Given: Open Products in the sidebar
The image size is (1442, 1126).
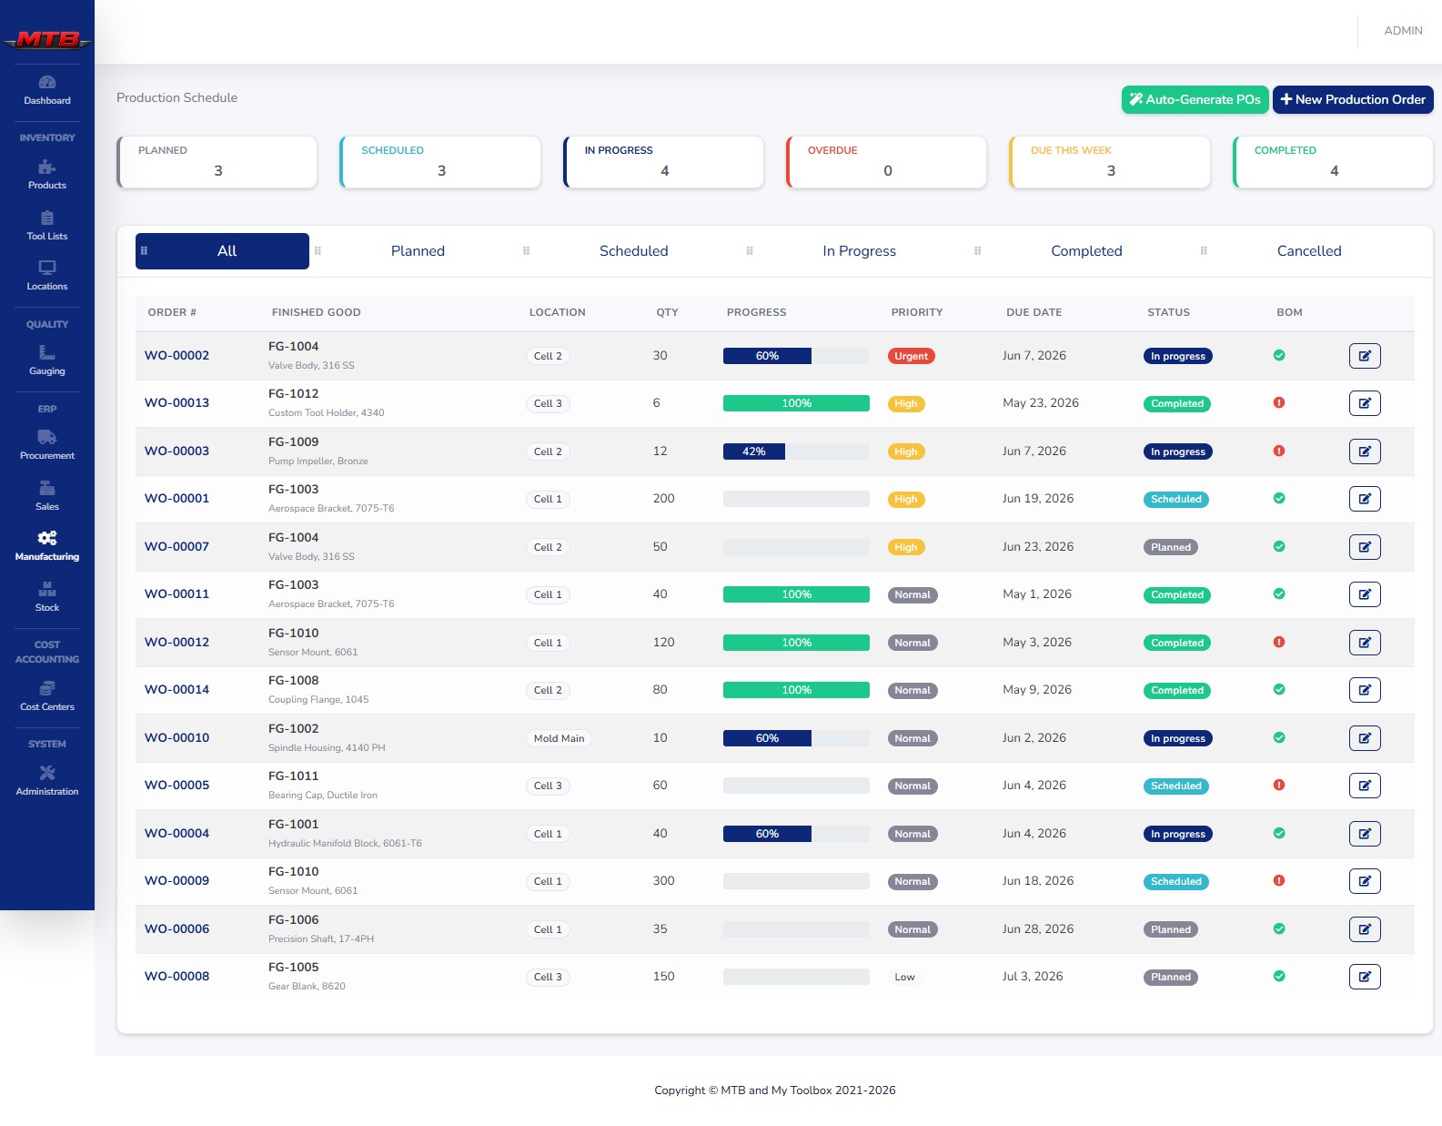Looking at the screenshot, I should (47, 175).
